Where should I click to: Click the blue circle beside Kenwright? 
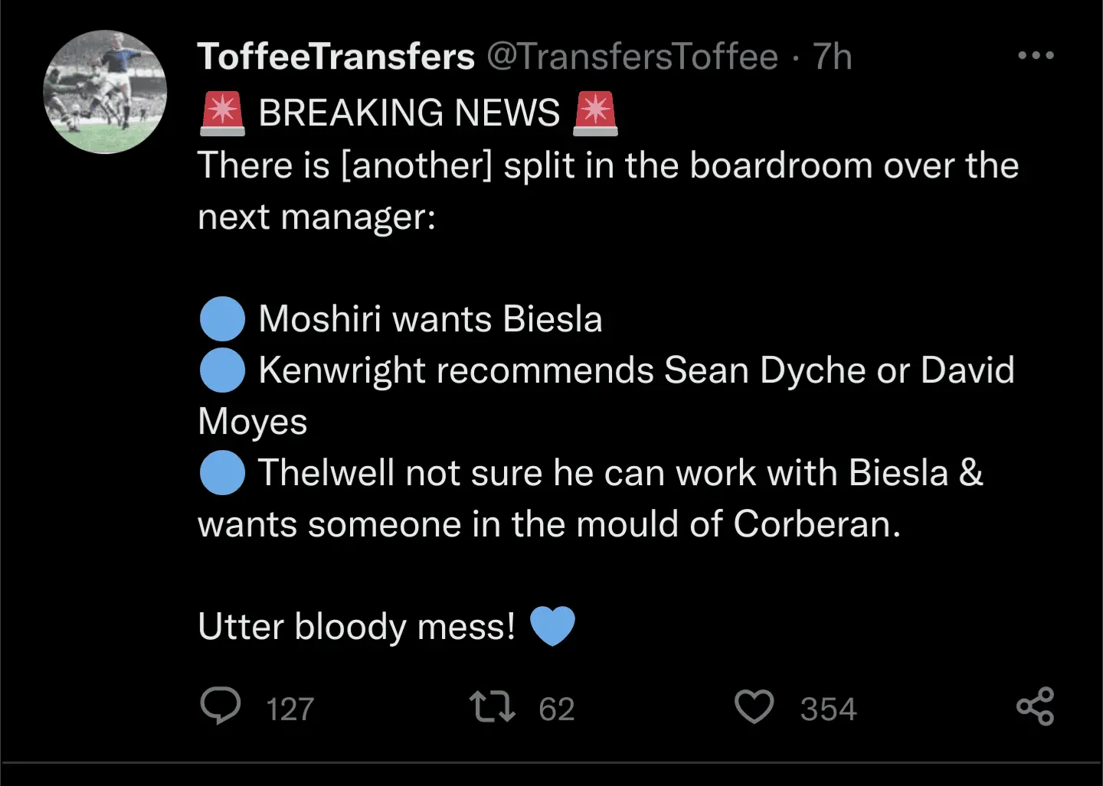point(222,370)
